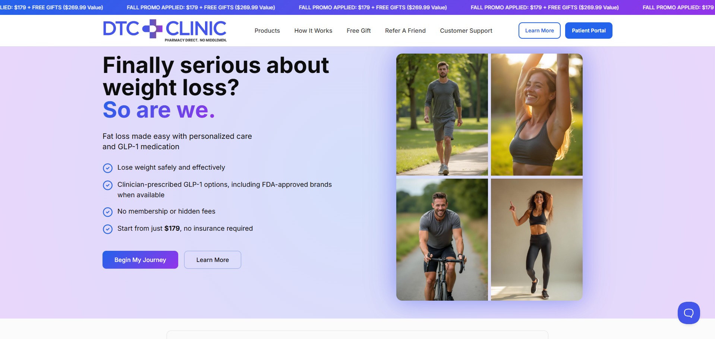Click checkmark icon beside Start from just $179
The height and width of the screenshot is (339, 715).
coord(107,229)
